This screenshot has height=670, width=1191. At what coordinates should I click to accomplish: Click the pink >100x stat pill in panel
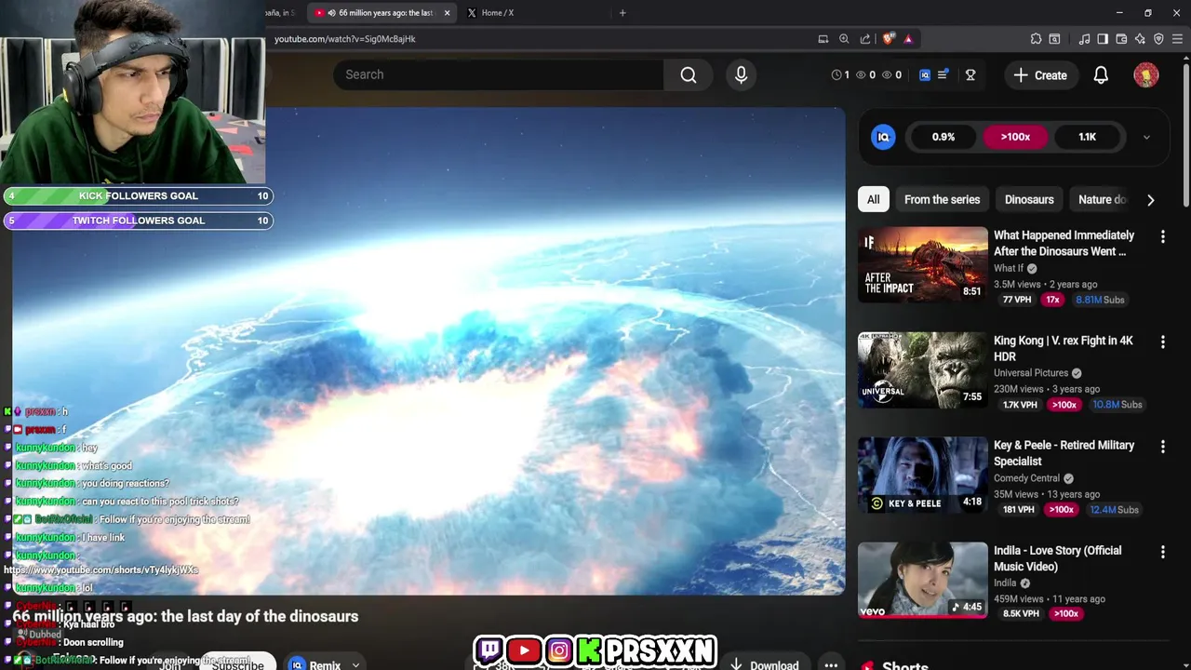pyautogui.click(x=1015, y=137)
